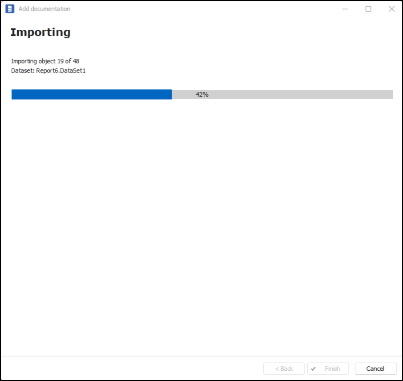Click the checkmark icon on Finish button
The image size is (403, 381).
coord(313,369)
